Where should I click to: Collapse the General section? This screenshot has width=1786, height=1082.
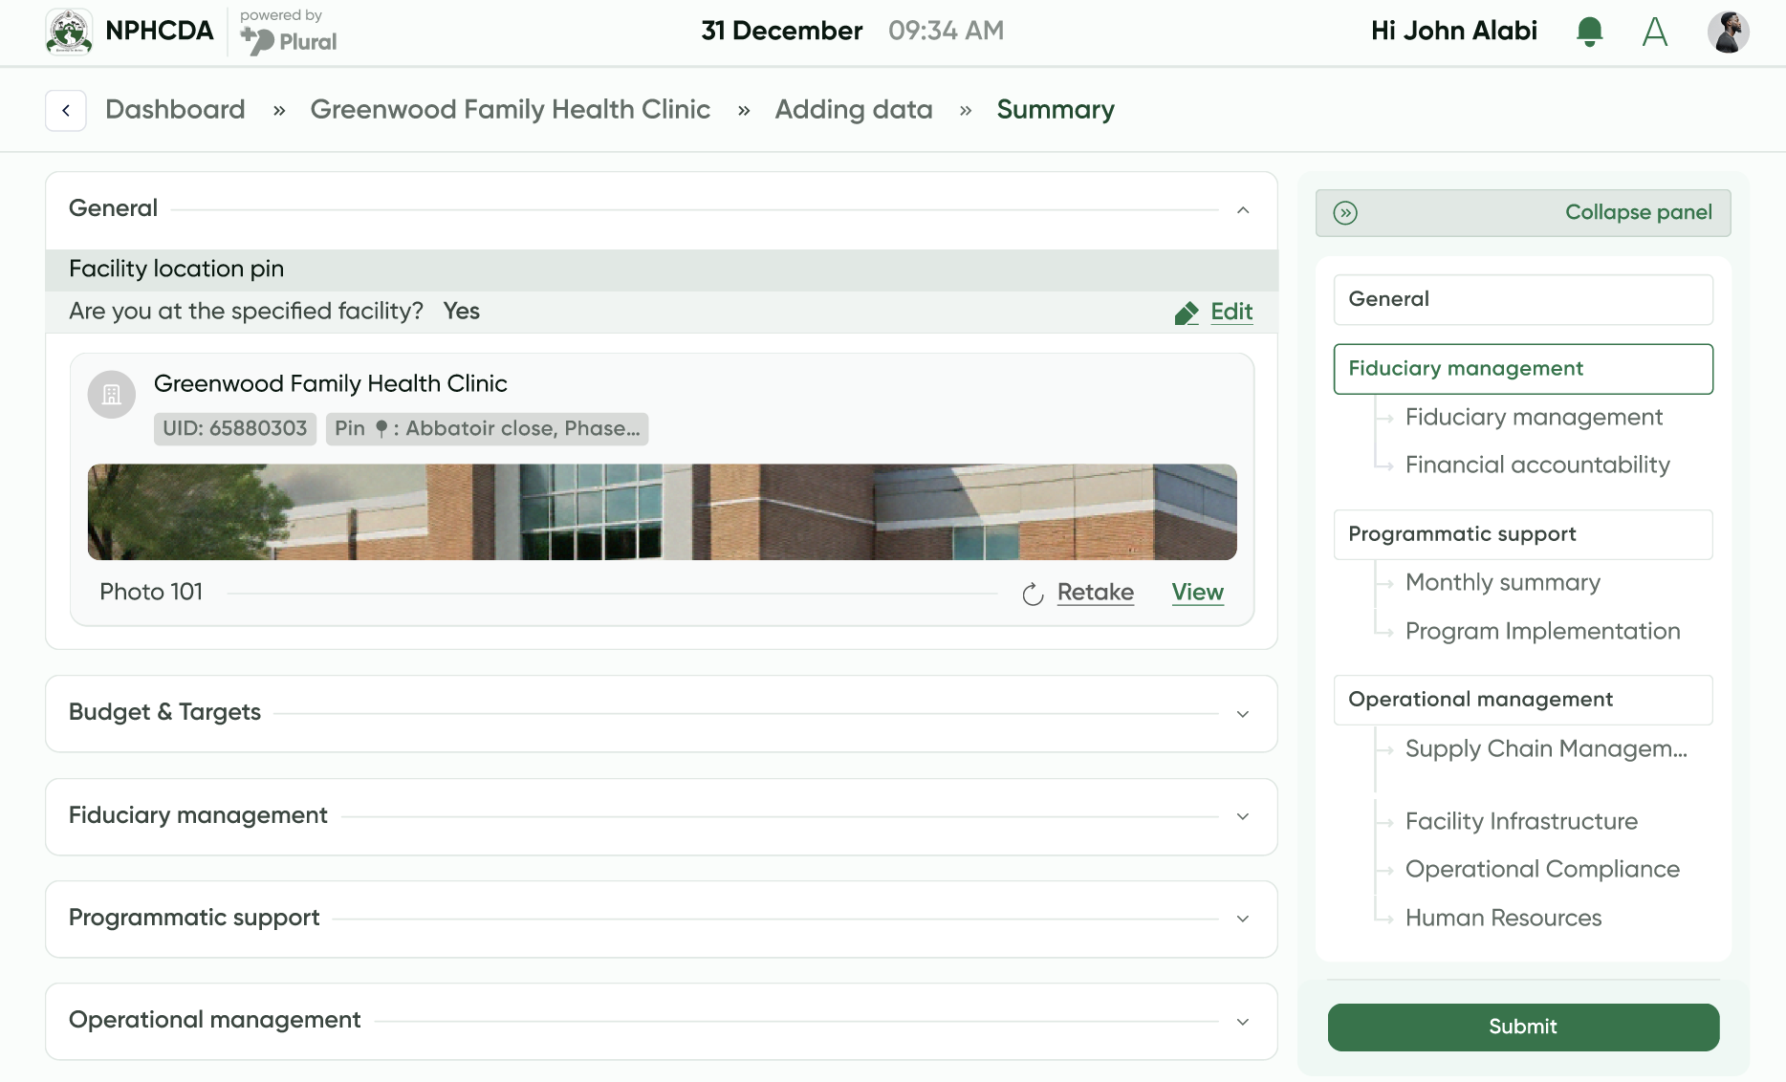click(x=1243, y=210)
